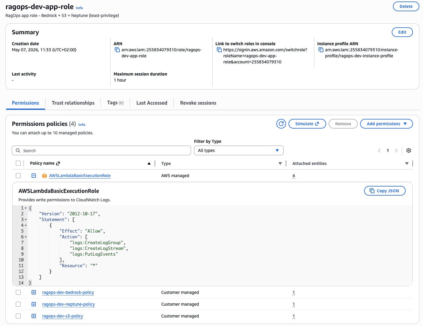Check the ragops-dev-s3-policy checkbox
This screenshot has width=423, height=326.
coord(18,316)
